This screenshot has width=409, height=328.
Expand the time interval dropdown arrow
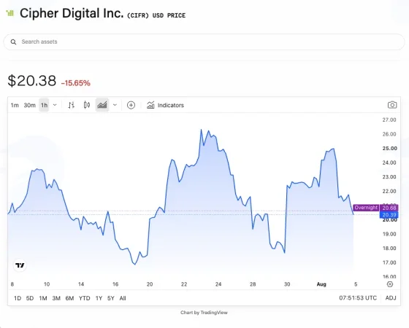point(55,105)
